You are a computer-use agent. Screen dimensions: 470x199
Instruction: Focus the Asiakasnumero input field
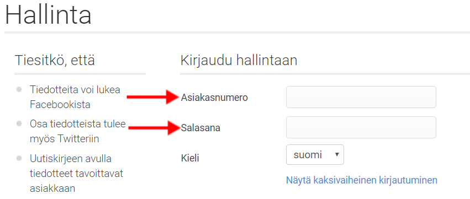pos(361,97)
